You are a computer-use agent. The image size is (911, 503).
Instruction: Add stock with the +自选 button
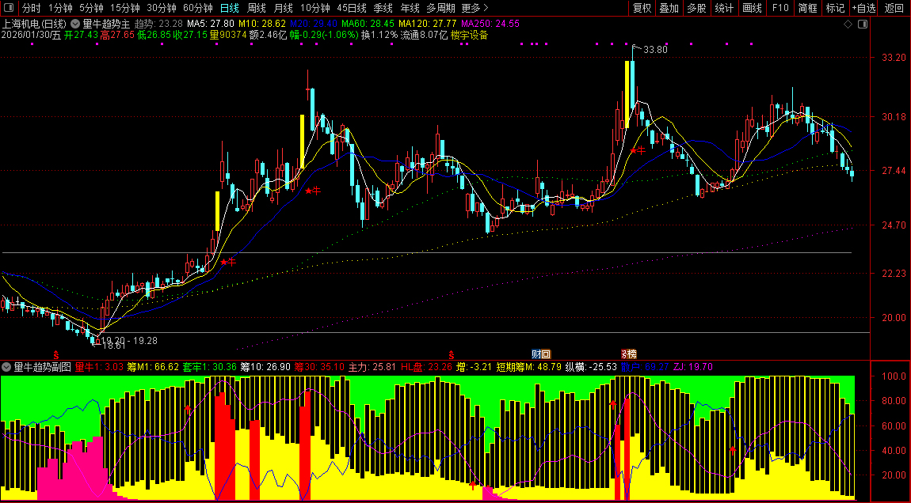click(x=863, y=8)
